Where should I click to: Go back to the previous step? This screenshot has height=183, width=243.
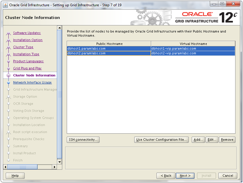pos(166,176)
